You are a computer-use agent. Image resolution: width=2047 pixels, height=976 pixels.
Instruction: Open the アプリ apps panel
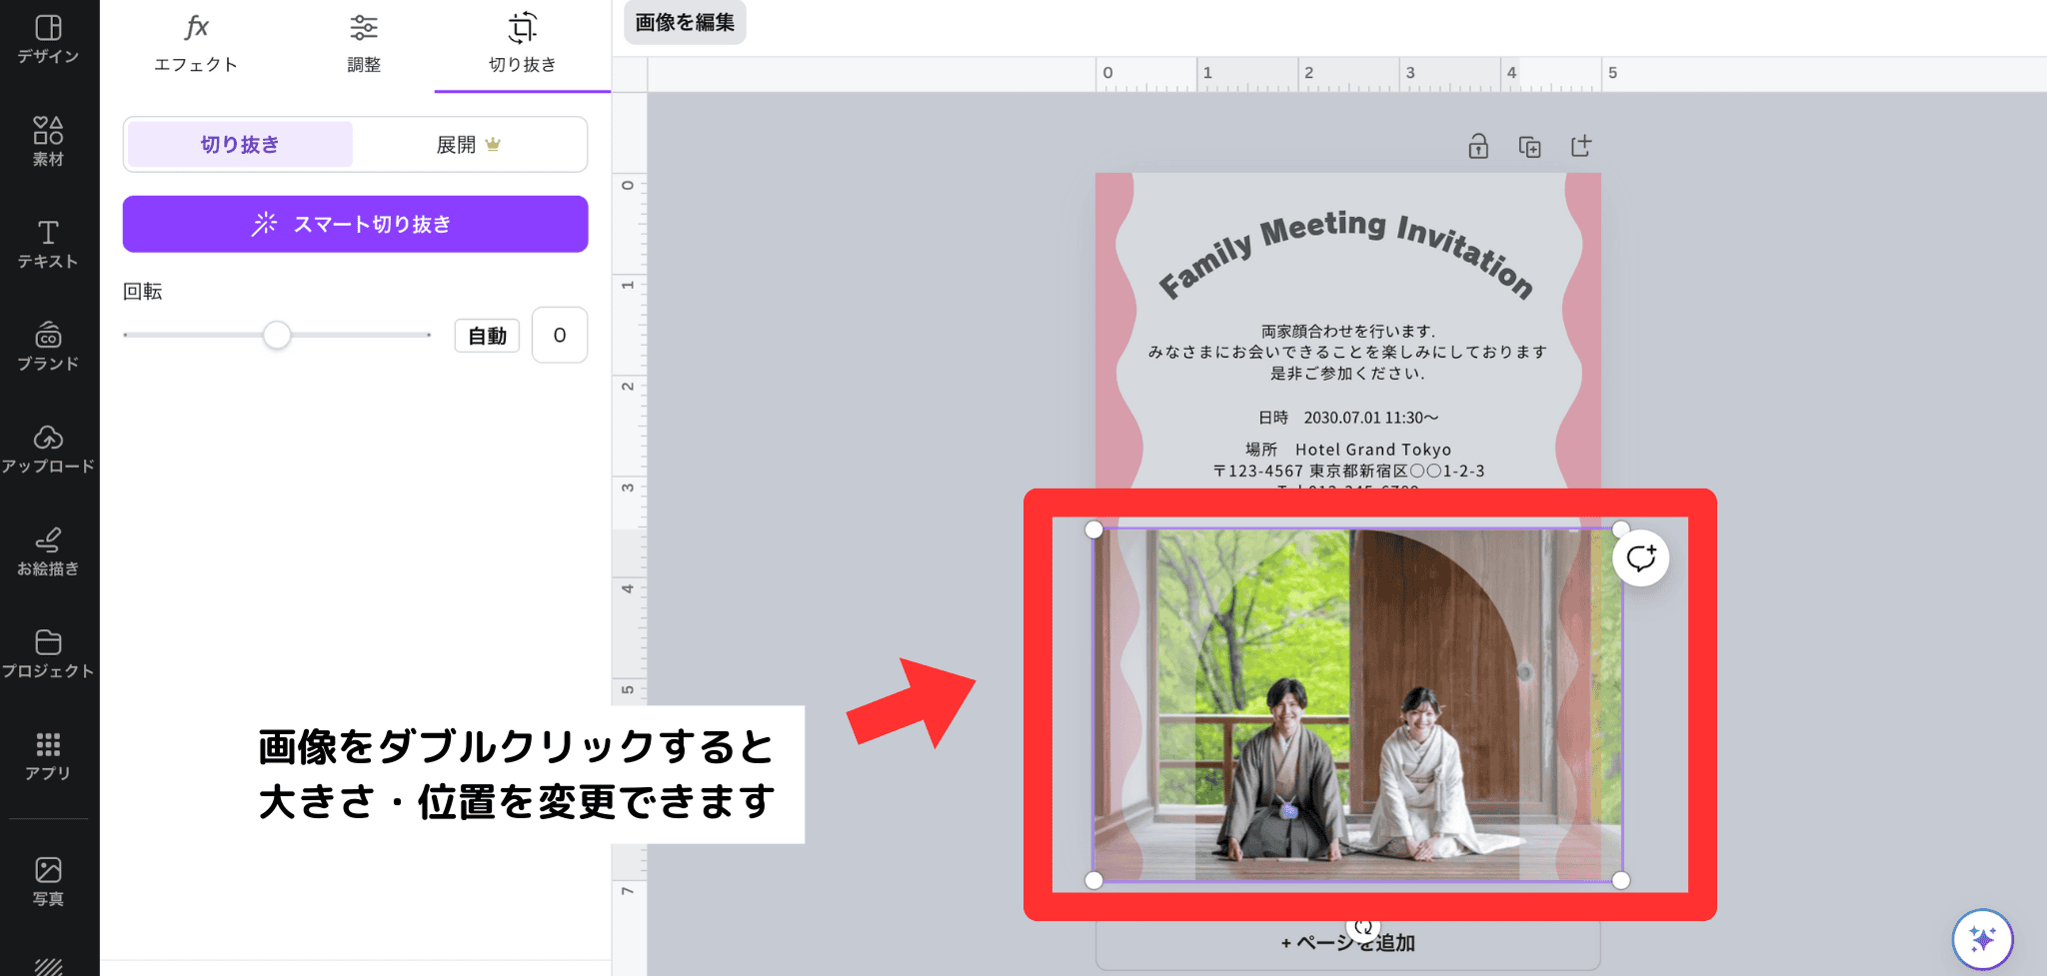[x=48, y=756]
